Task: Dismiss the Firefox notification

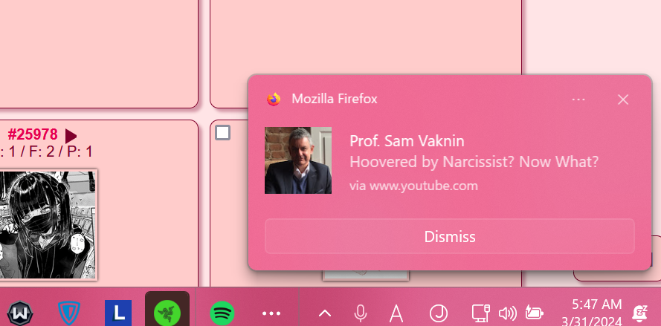Action: coord(449,237)
